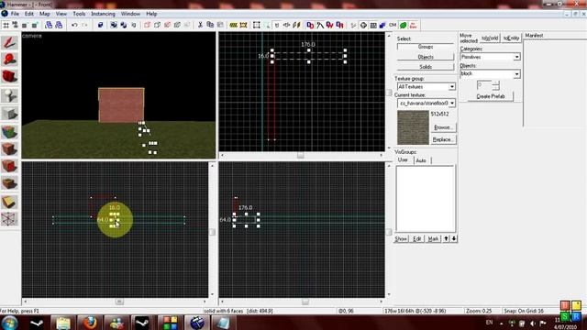The width and height of the screenshot is (587, 330).
Task: Set select mode to Objects
Action: pos(426,57)
